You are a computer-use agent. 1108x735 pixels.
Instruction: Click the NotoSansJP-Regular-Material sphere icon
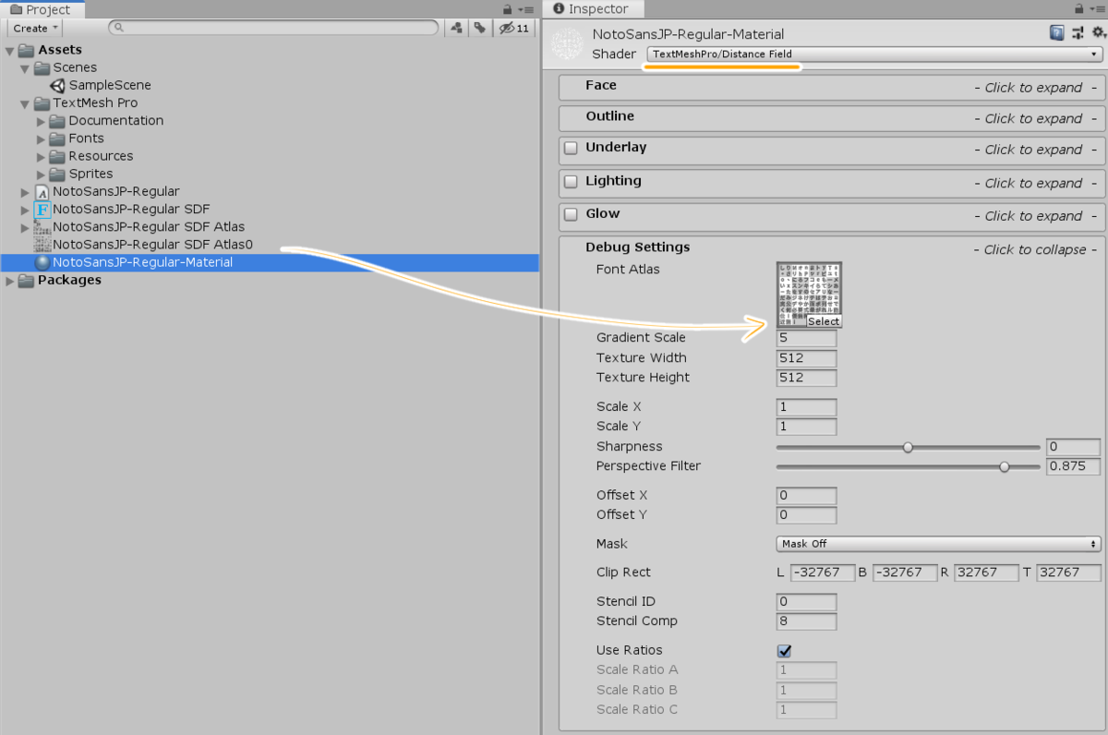42,262
